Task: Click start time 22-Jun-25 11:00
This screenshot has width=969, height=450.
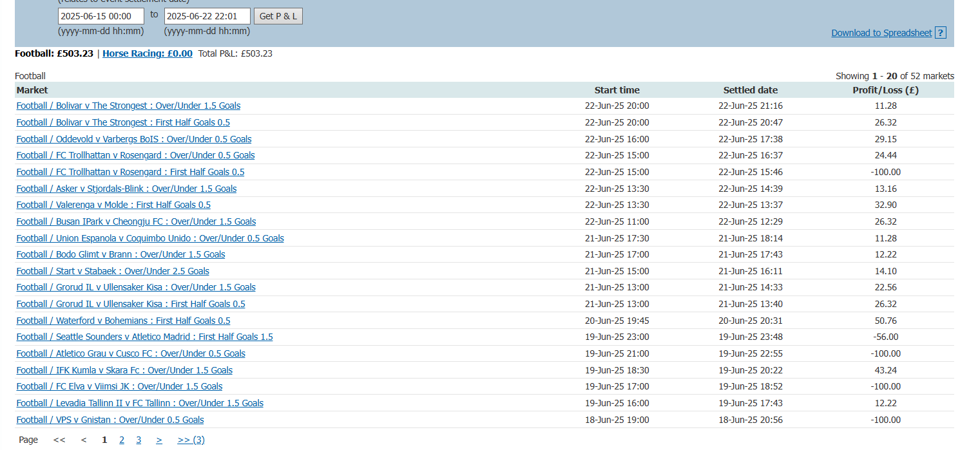Action: point(617,221)
